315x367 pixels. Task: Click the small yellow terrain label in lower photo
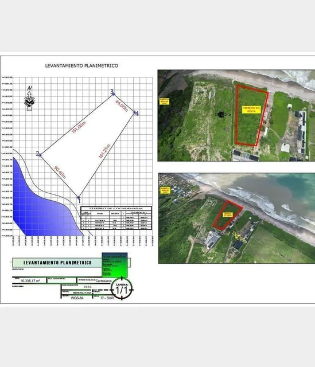(x=227, y=214)
